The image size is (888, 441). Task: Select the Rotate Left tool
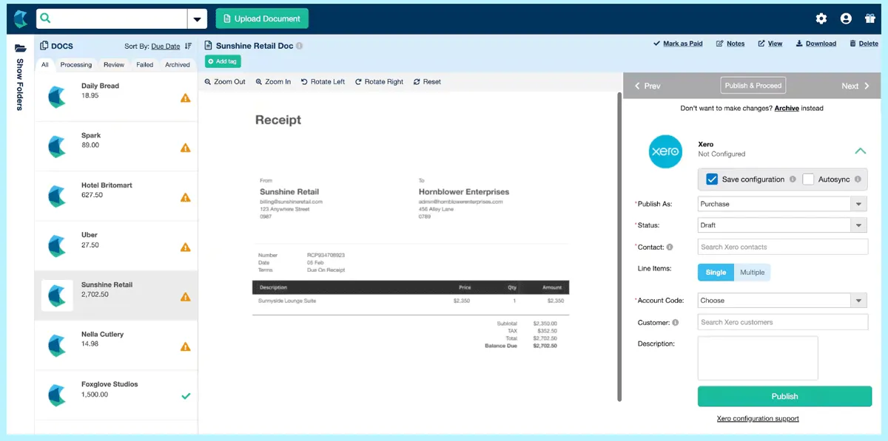click(x=323, y=82)
